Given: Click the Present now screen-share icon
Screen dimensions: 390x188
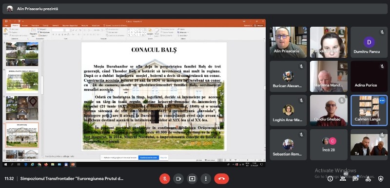Looking at the screenshot, I should (x=192, y=179).
